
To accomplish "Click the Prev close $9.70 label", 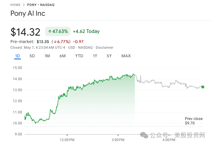I will pyautogui.click(x=194, y=121).
